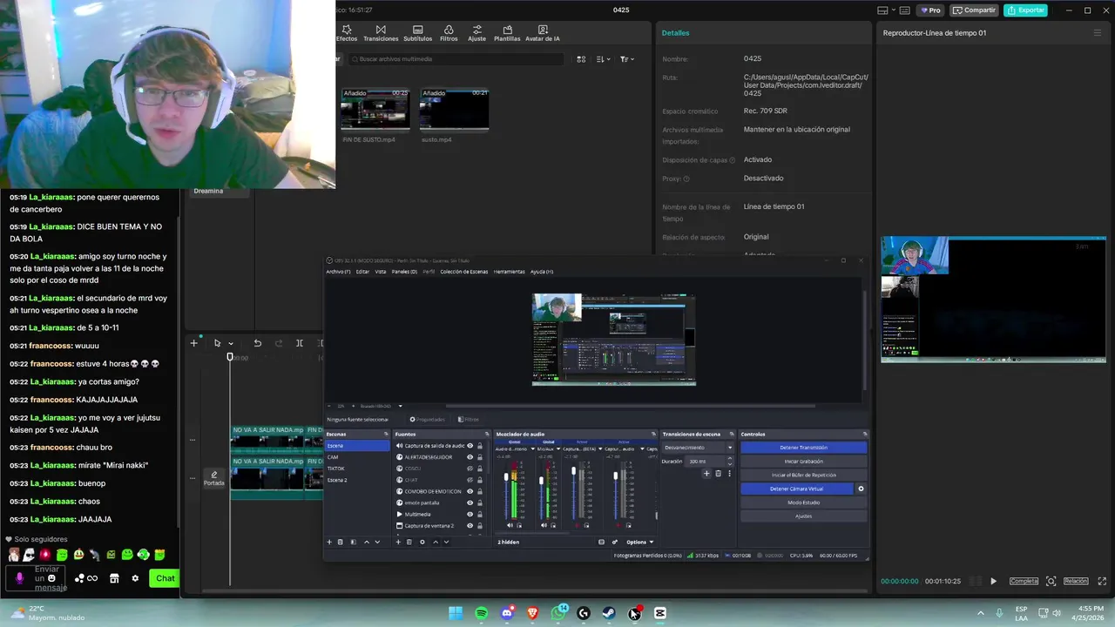Open the Desvanecimiento transition dropdown

[698, 448]
